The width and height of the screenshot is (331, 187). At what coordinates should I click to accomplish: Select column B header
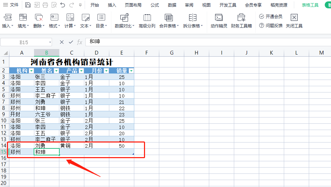click(46, 53)
